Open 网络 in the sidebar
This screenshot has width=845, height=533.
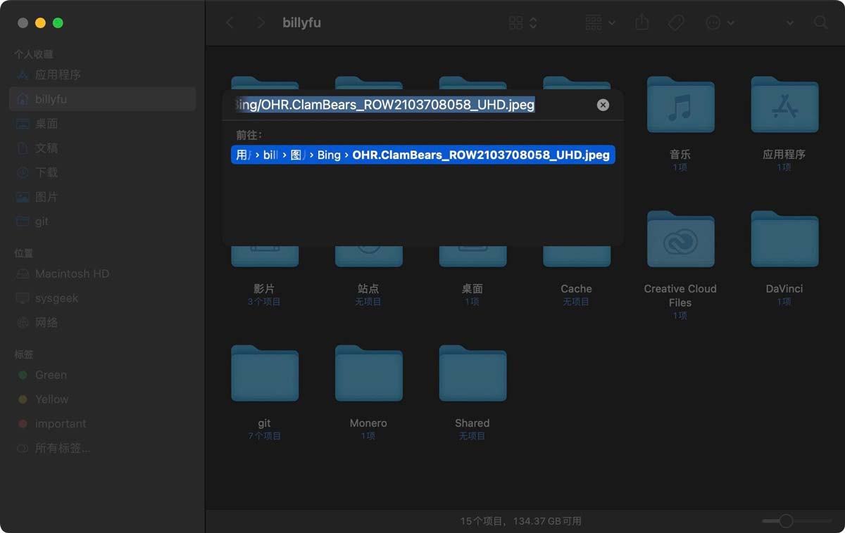[102, 322]
